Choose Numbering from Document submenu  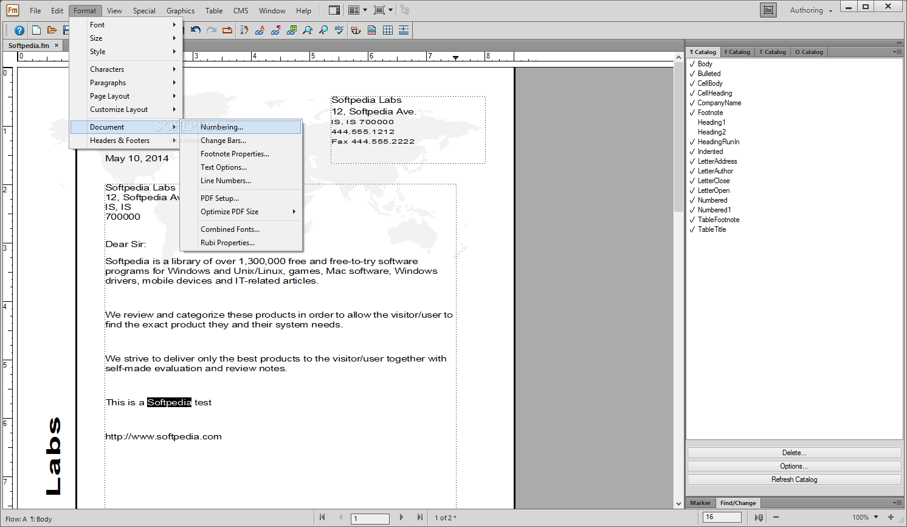click(241, 127)
